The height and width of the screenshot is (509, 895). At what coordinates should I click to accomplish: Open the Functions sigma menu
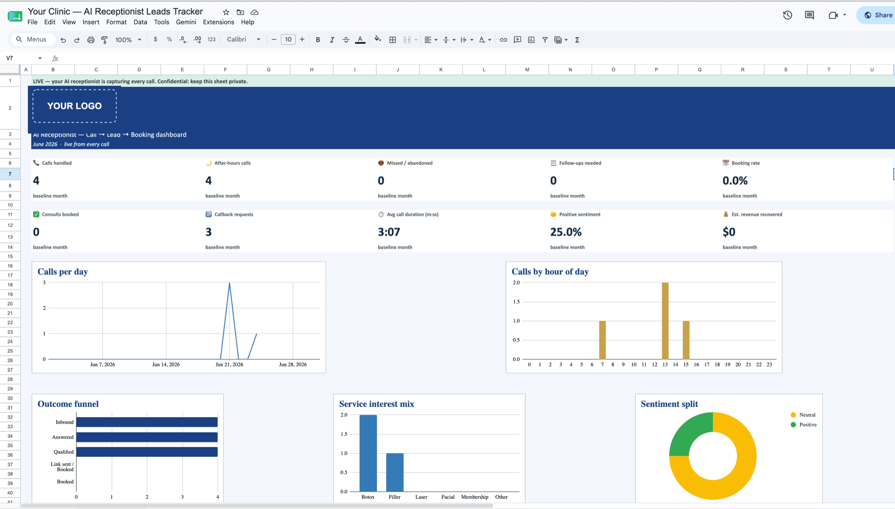pyautogui.click(x=577, y=40)
